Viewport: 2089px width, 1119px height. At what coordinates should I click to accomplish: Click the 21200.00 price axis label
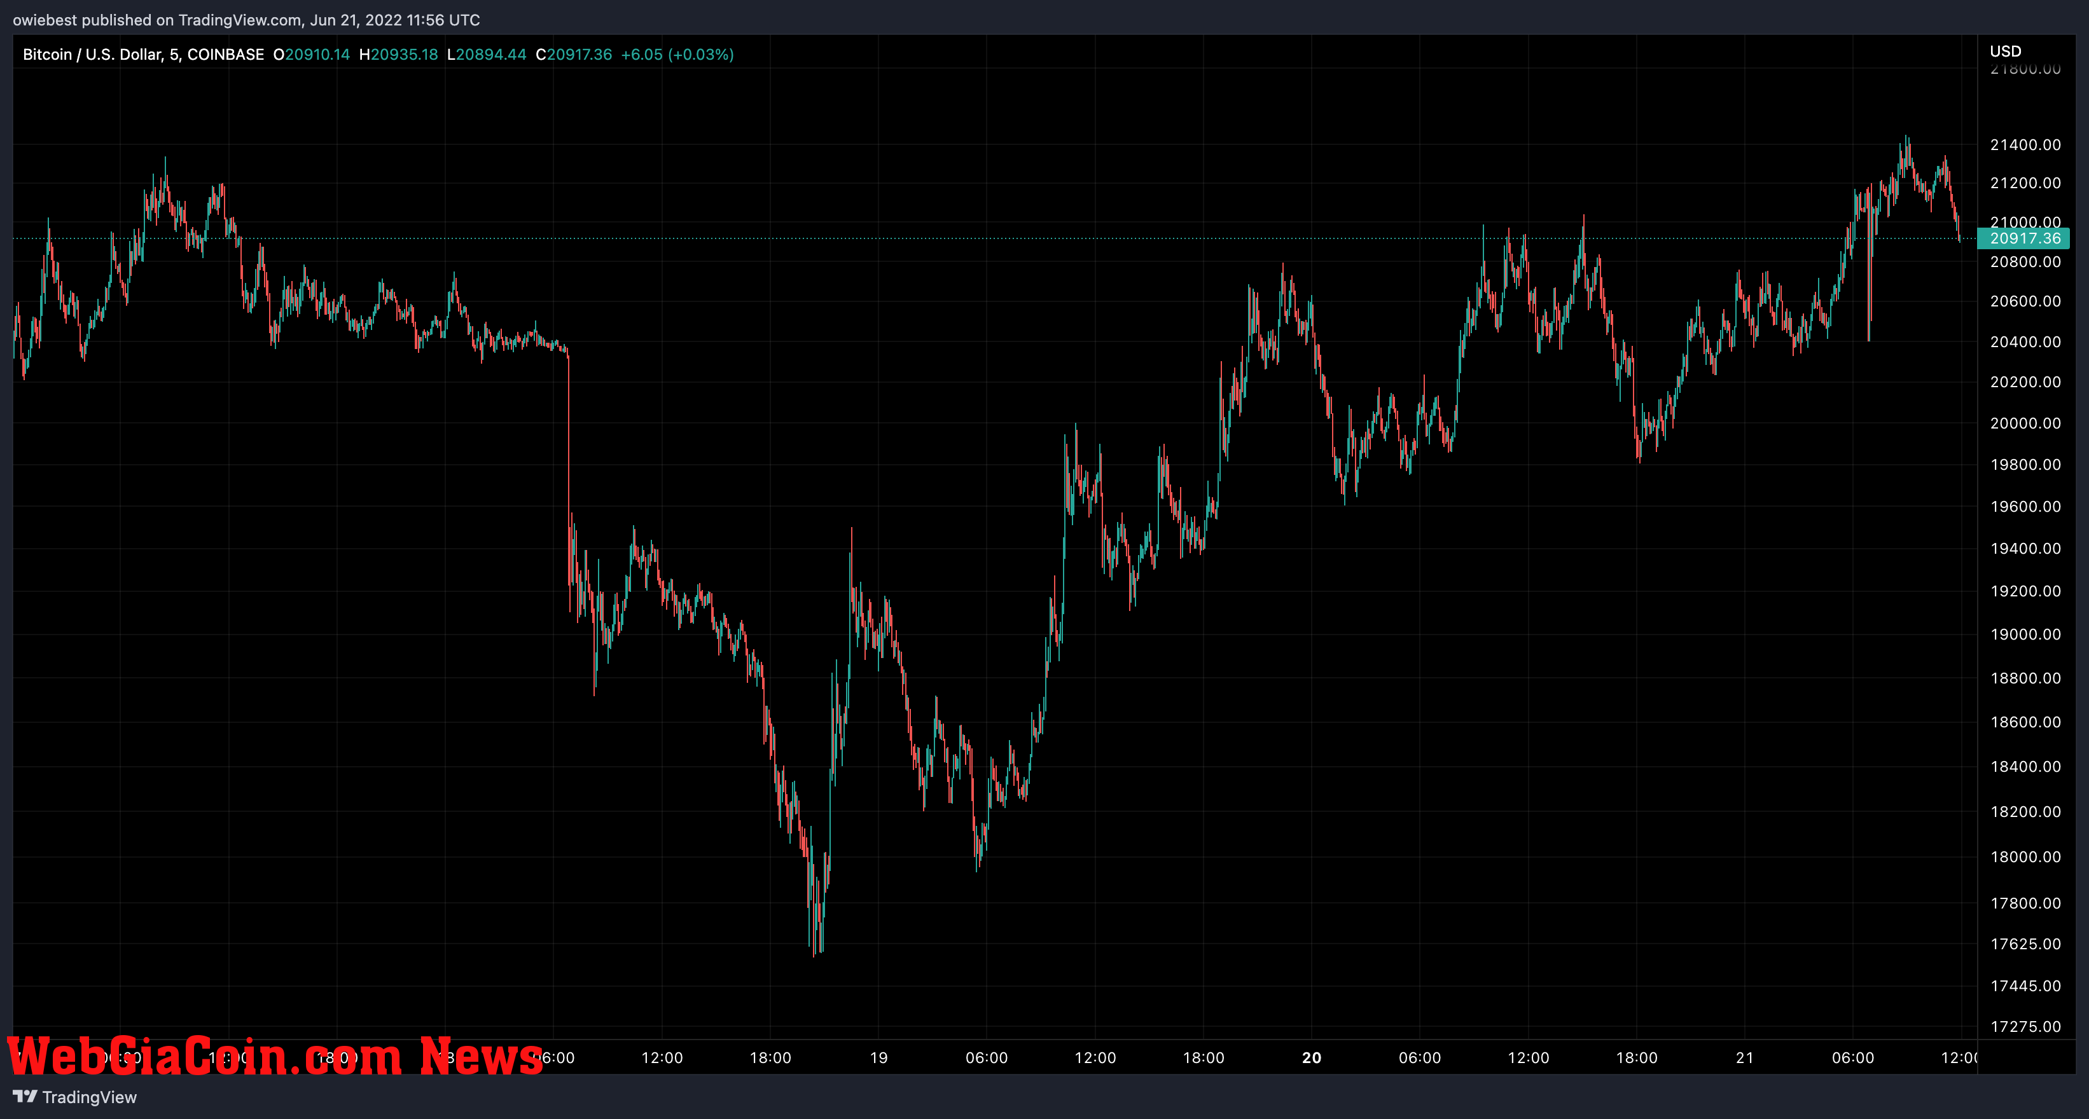pos(2025,183)
